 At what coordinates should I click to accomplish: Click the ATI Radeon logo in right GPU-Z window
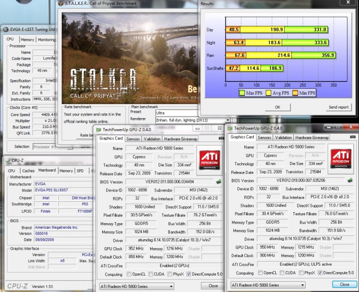341,158
